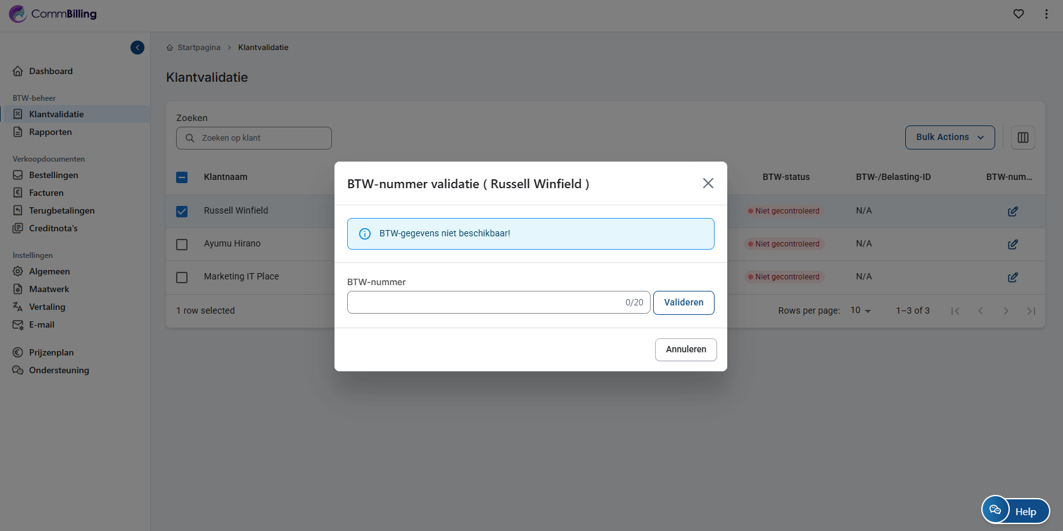Screen dimensions: 1063x531
Task: Open the three-dot options menu
Action: (1046, 14)
